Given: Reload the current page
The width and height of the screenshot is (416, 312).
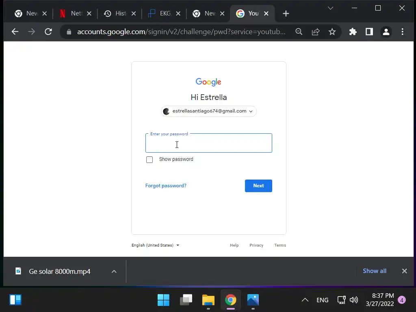Looking at the screenshot, I should point(48,32).
